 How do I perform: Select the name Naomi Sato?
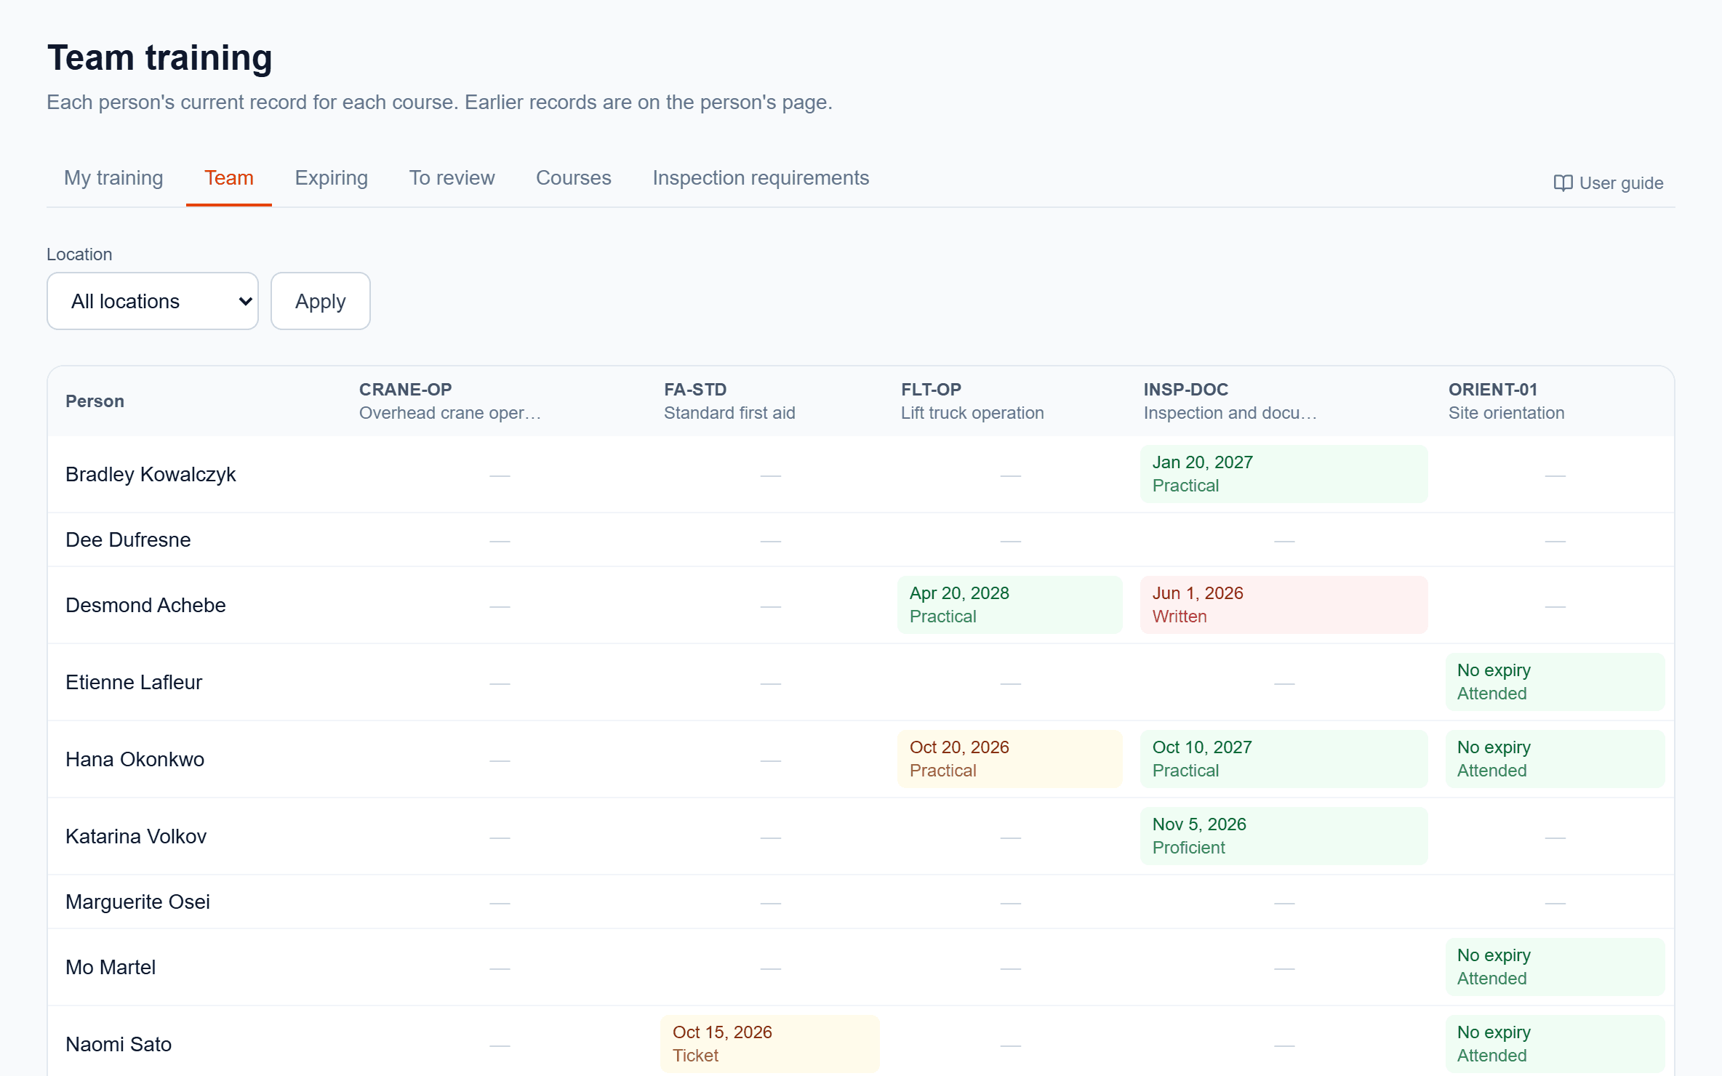119,1045
